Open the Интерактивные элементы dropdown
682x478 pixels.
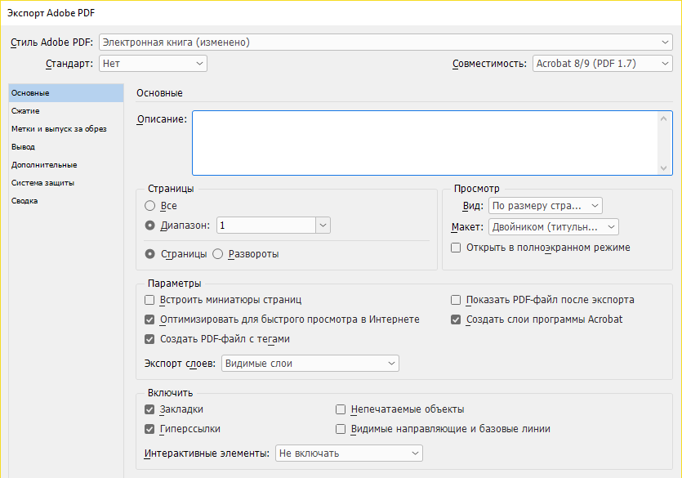(349, 453)
